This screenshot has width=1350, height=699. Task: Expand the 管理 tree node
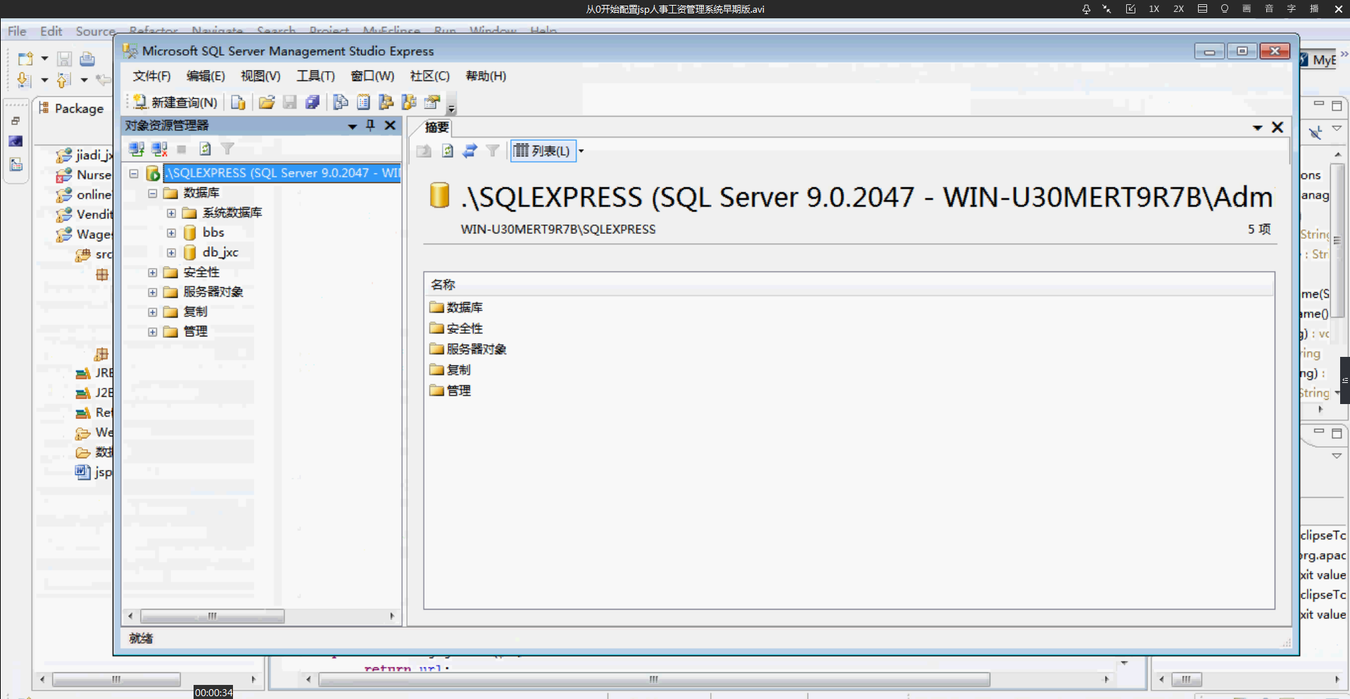click(152, 332)
